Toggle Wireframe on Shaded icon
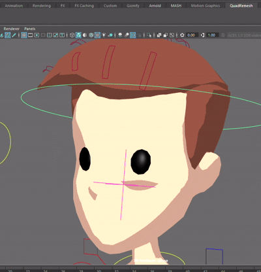Viewport: 261px width, 272px height. click(91, 35)
